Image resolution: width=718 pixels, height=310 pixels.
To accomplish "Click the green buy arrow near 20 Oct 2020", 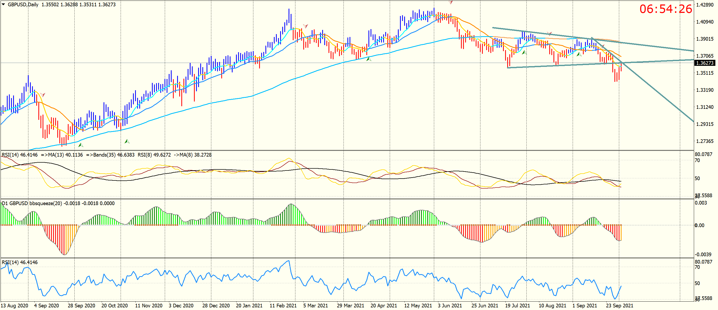I will pyautogui.click(x=127, y=141).
